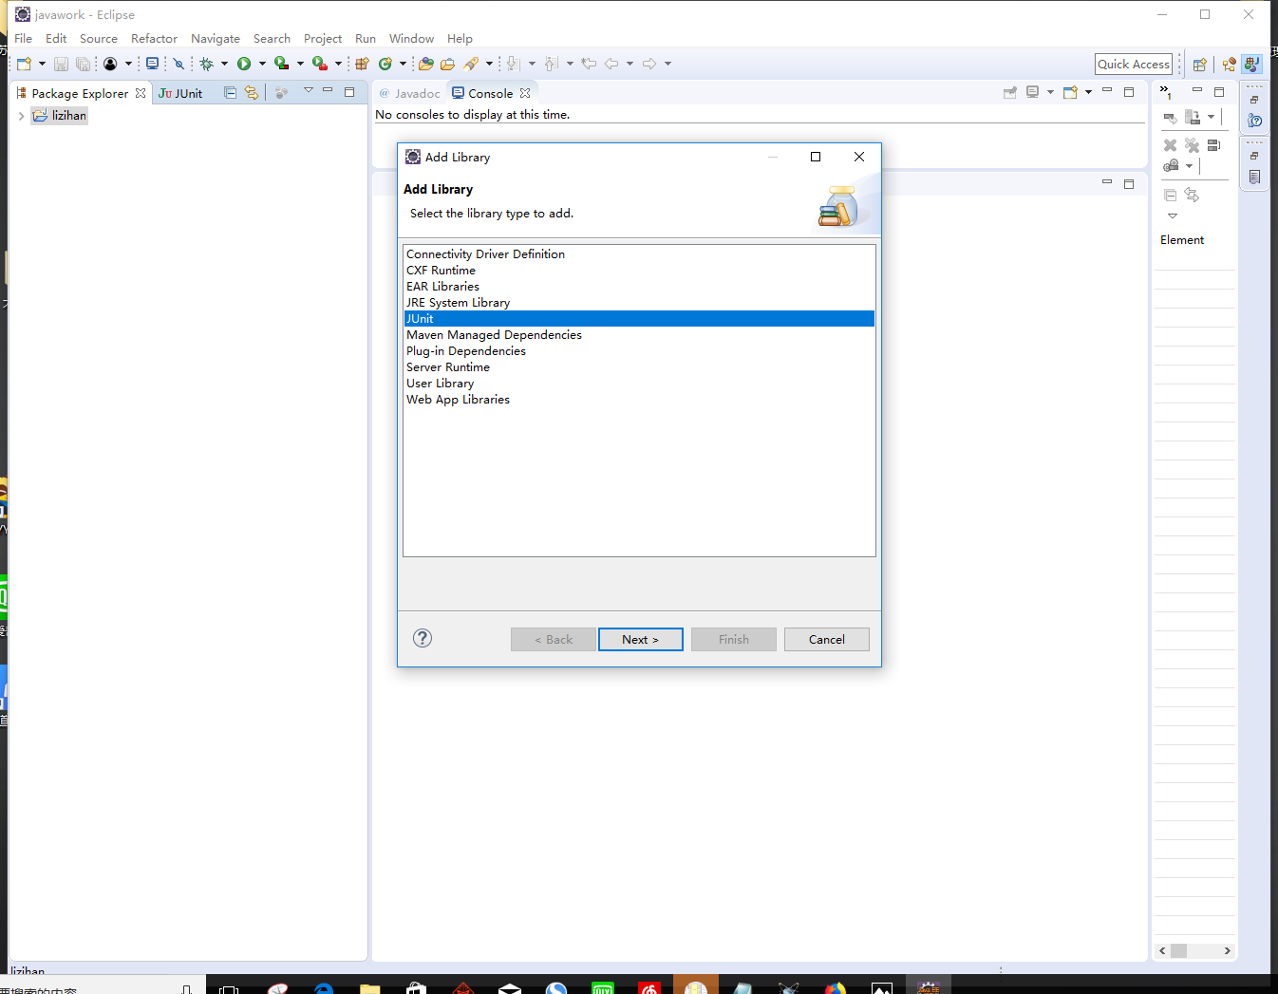The width and height of the screenshot is (1278, 994).
Task: Click the Run with Coverage icon
Action: pyautogui.click(x=281, y=64)
